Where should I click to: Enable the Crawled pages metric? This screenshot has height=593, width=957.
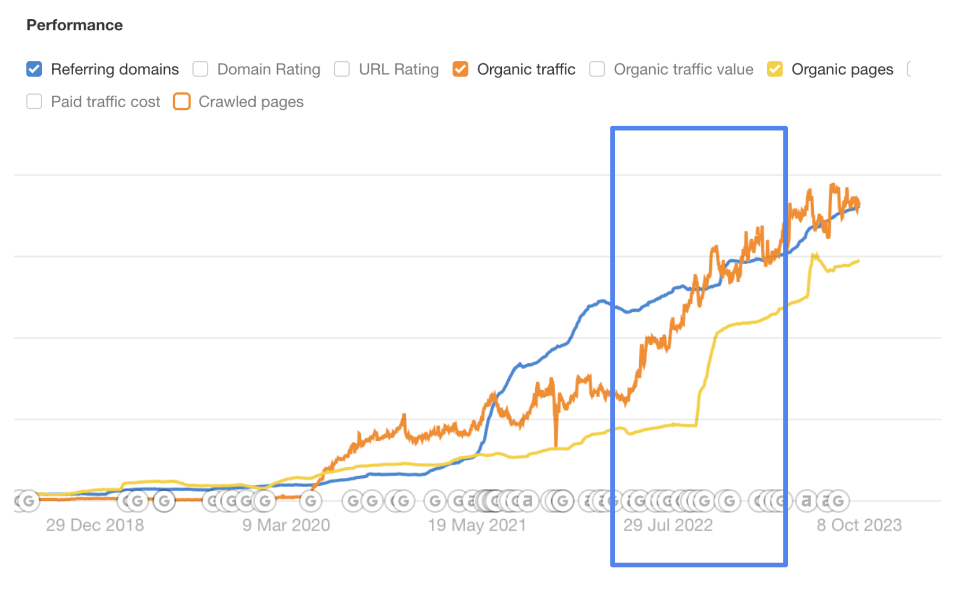click(x=181, y=101)
